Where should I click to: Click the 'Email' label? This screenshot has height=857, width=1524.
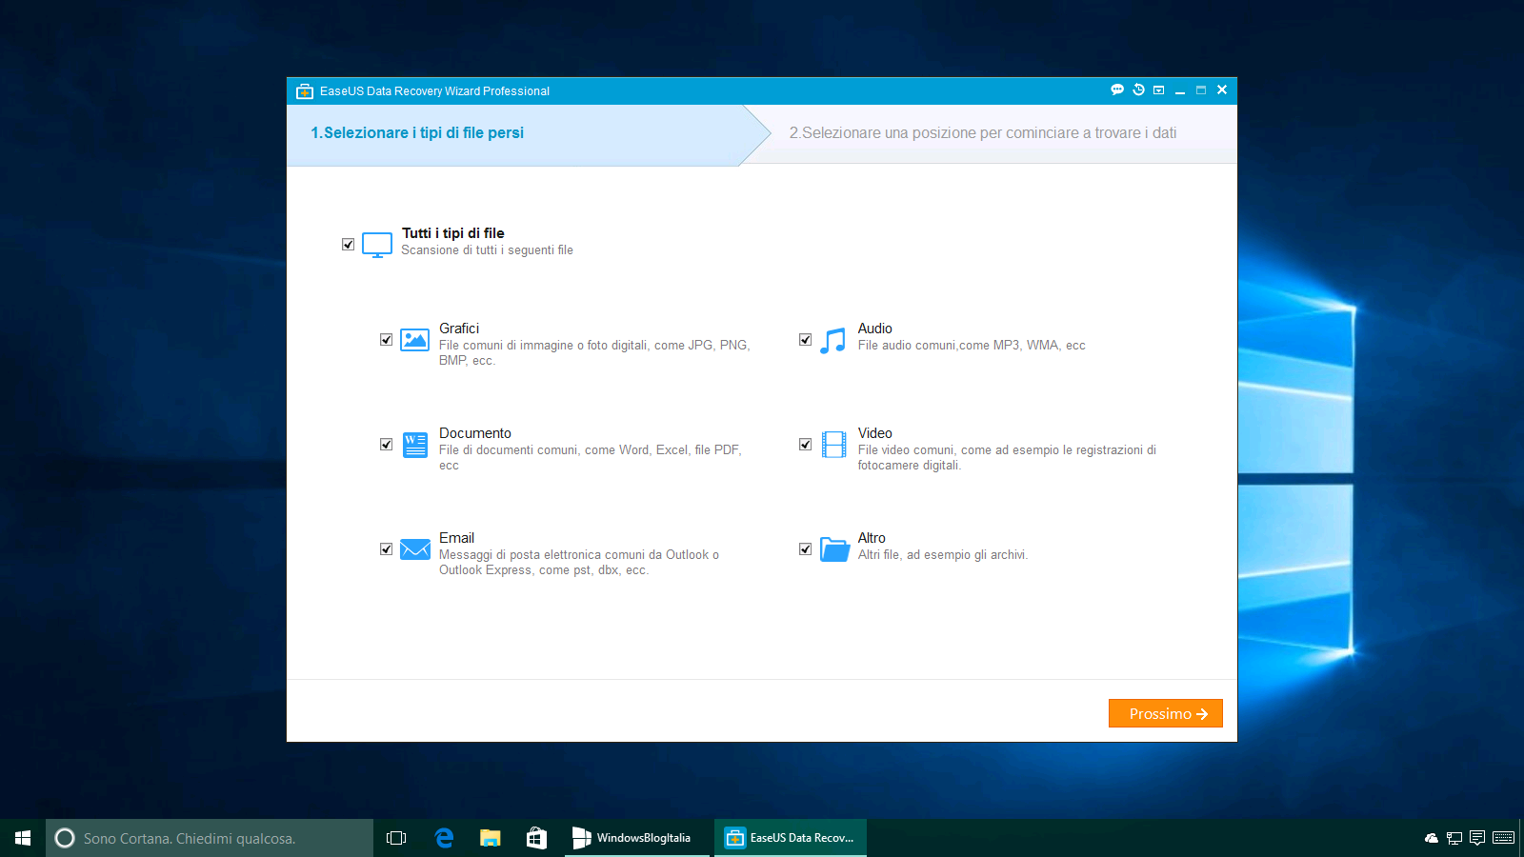456,538
